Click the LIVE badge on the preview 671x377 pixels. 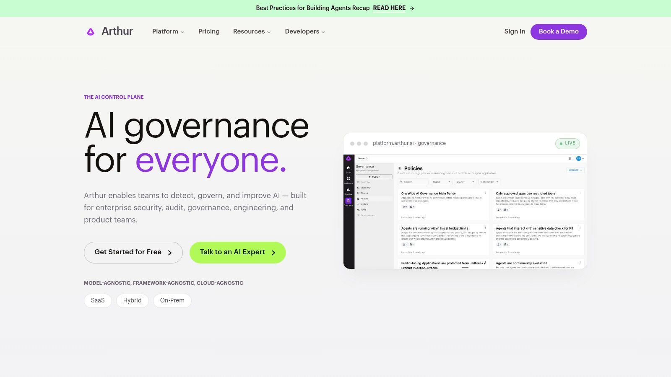point(568,143)
